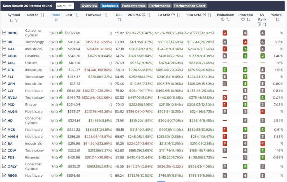Switch to the Overview tab
287x182 pixels.
(89, 6)
